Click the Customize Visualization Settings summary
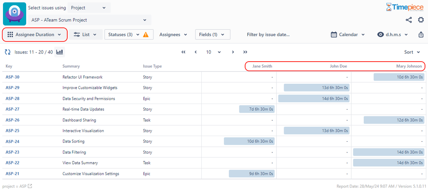 coord(91,174)
